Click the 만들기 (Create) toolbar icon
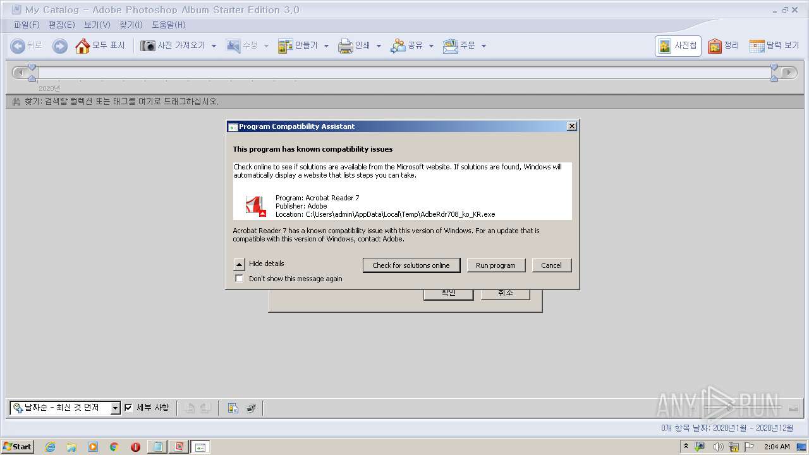Viewport: 809px width, 455px height. 285,45
